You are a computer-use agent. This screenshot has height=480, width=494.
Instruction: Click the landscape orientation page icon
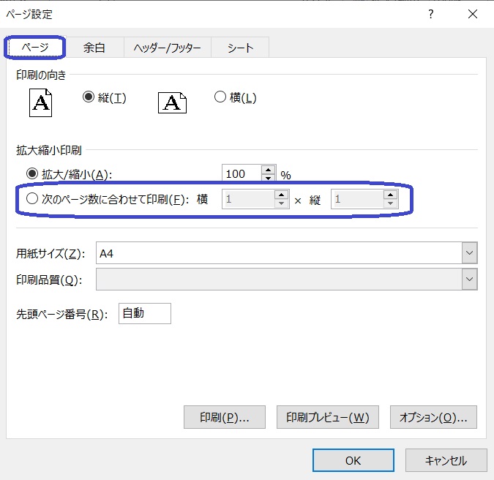point(172,102)
